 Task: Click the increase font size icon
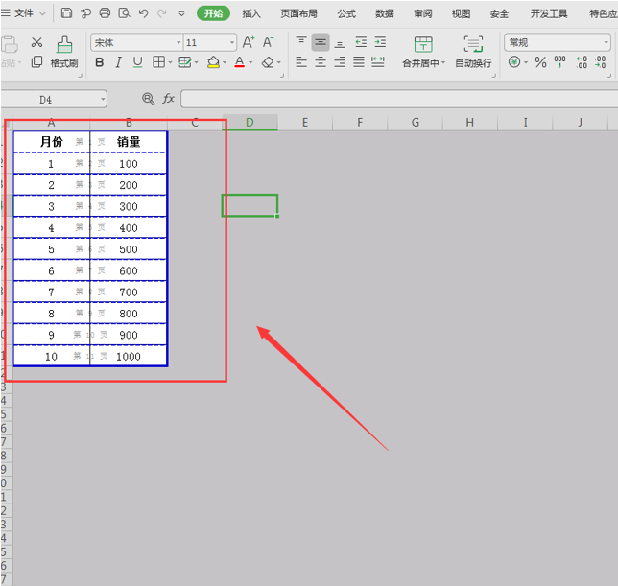[x=249, y=42]
